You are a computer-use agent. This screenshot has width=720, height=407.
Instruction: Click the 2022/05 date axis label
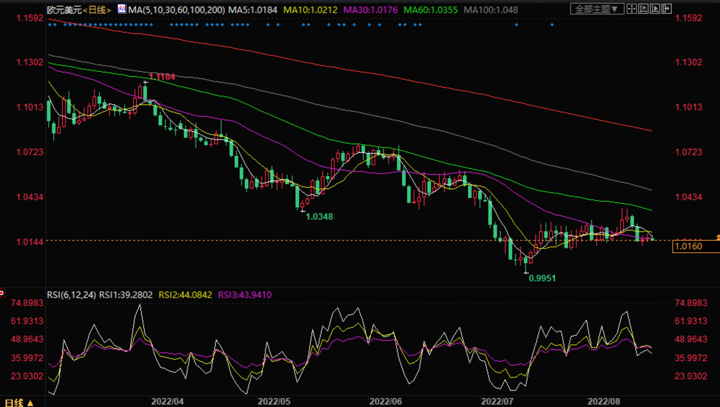(274, 402)
